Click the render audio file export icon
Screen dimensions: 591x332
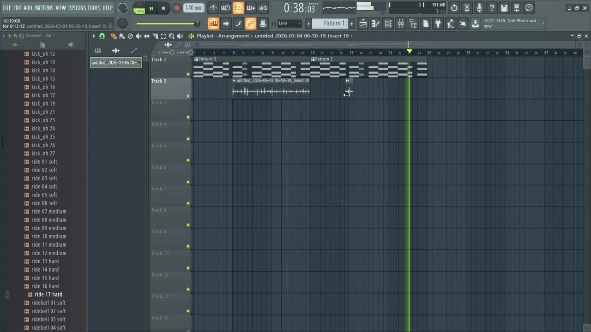click(517, 8)
